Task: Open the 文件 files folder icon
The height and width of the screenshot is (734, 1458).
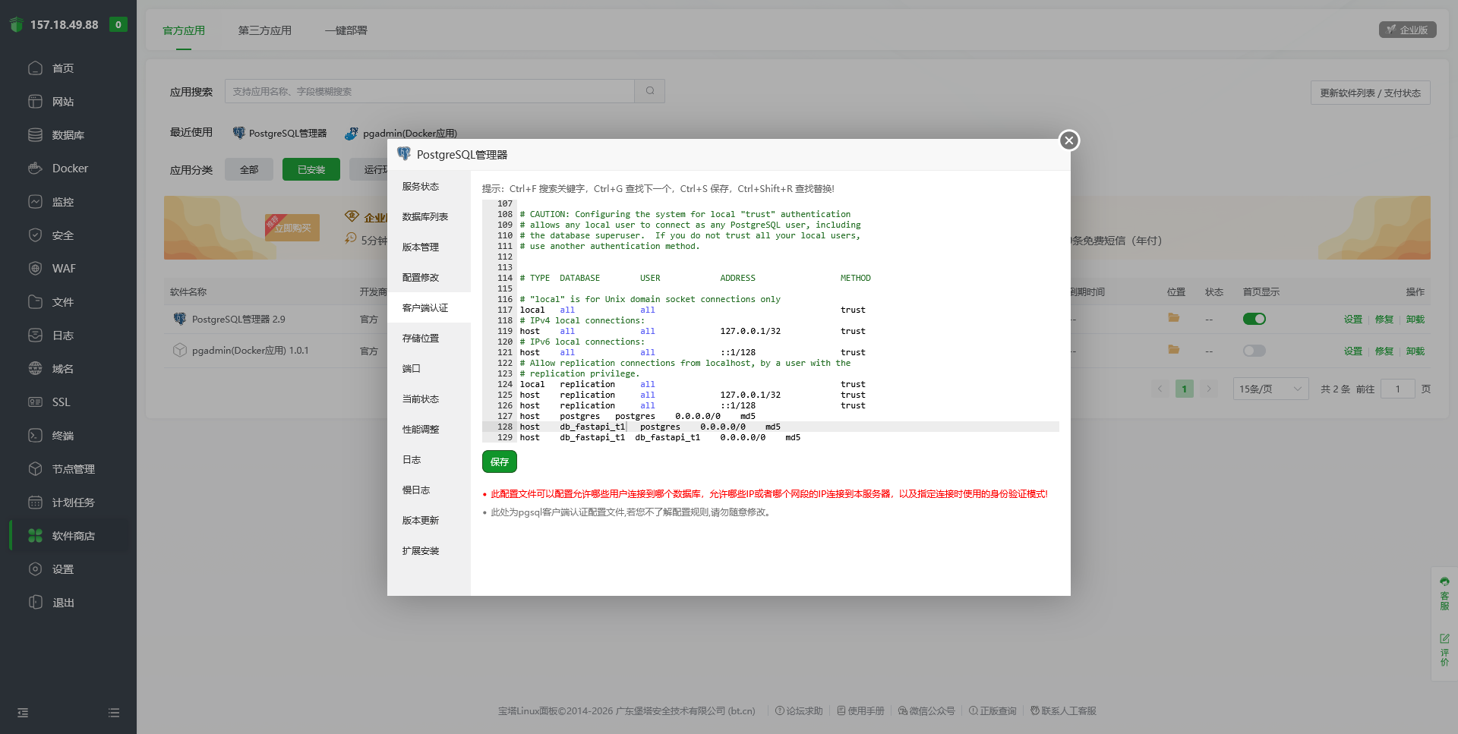Action: (35, 302)
